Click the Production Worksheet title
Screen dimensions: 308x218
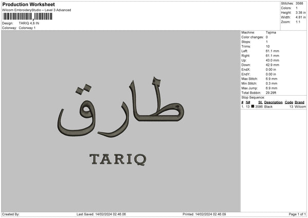28,5
